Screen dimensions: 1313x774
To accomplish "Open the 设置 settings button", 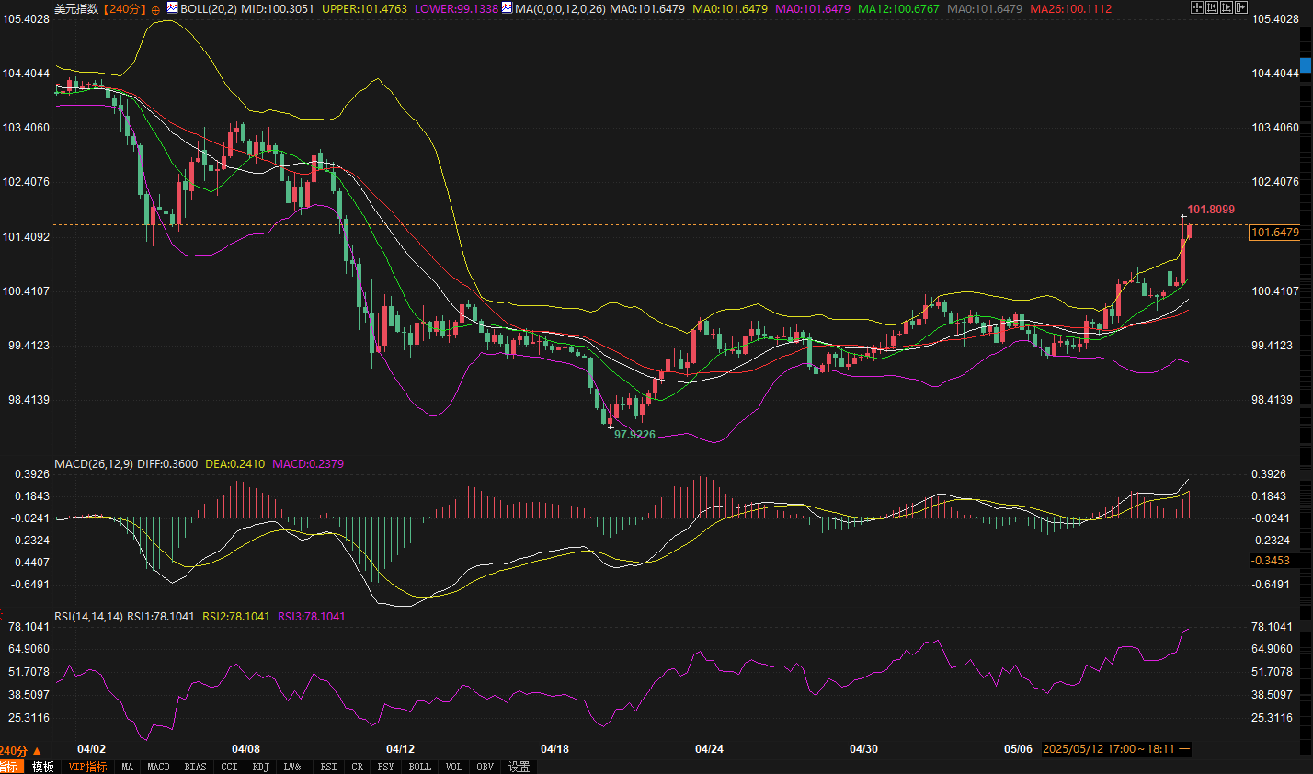I will (519, 767).
